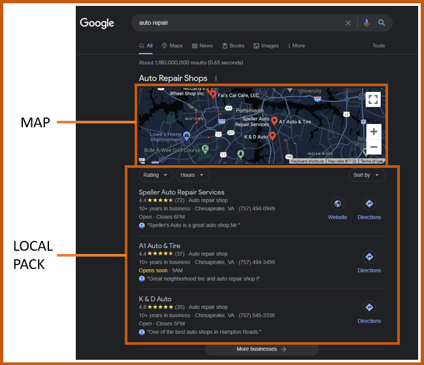The image size is (424, 365).
Task: Click the More businesses button
Action: [262, 349]
